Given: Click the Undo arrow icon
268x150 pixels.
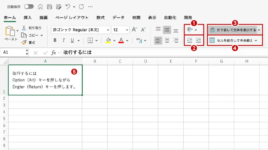Looking at the screenshot, I should [x=68, y=7].
